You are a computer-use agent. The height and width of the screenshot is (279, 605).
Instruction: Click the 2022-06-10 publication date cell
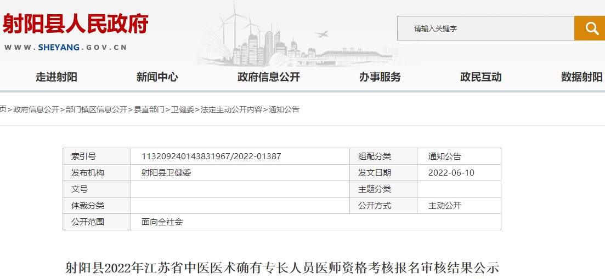tap(451, 173)
